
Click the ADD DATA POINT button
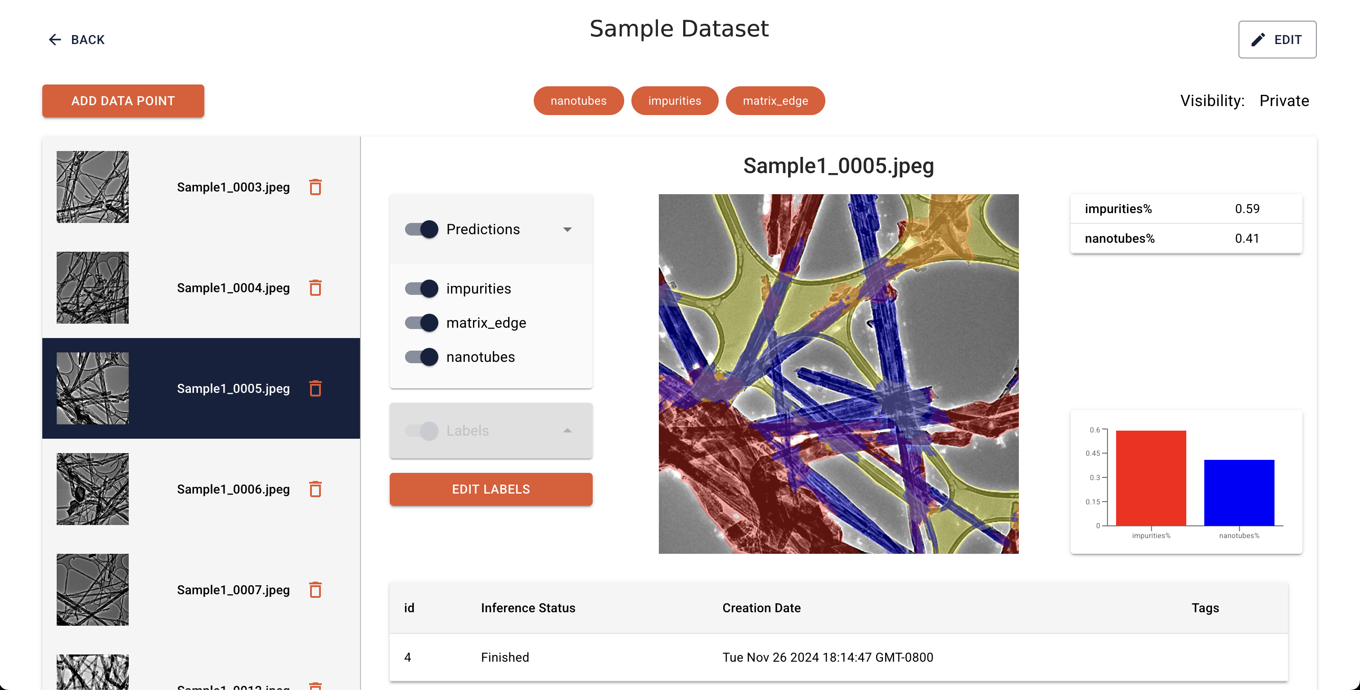123,101
